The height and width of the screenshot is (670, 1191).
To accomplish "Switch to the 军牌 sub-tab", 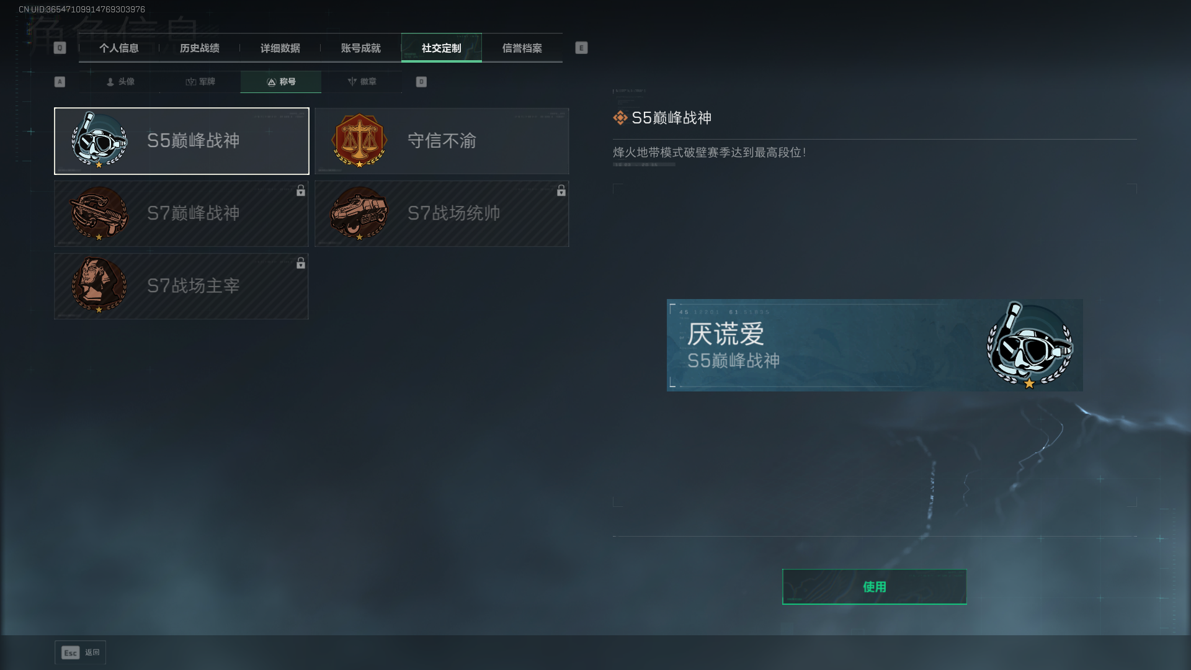I will [200, 82].
